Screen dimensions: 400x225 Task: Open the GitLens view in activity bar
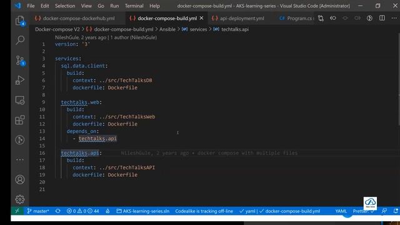click(x=20, y=140)
